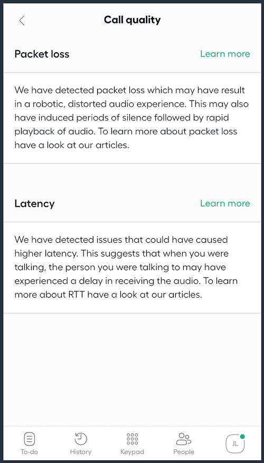
Task: Select the People tab label
Action: click(184, 452)
